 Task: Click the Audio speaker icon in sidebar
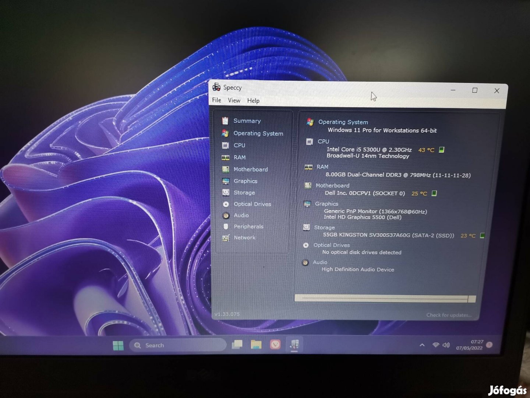click(x=226, y=215)
